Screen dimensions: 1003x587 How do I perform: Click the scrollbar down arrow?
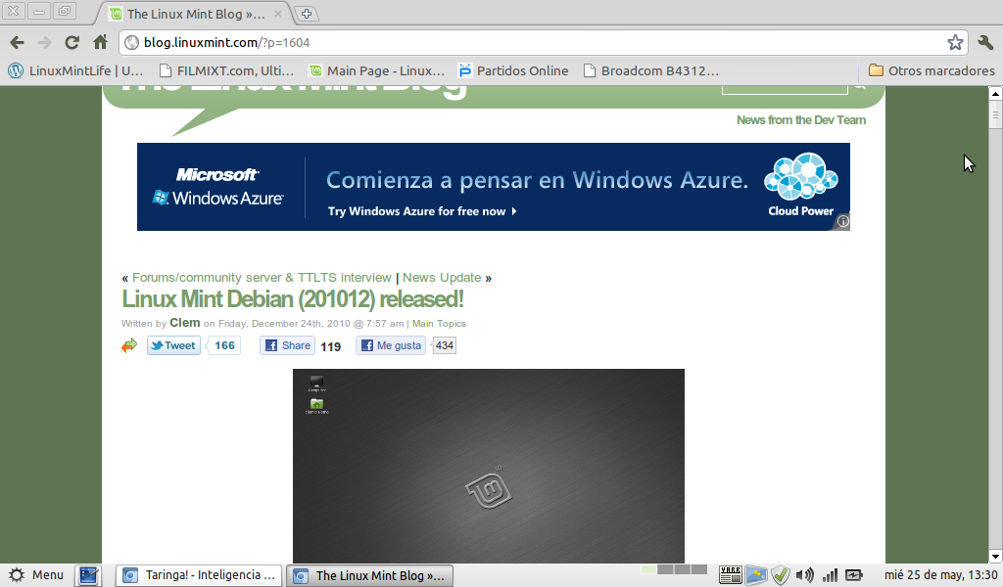tap(995, 557)
